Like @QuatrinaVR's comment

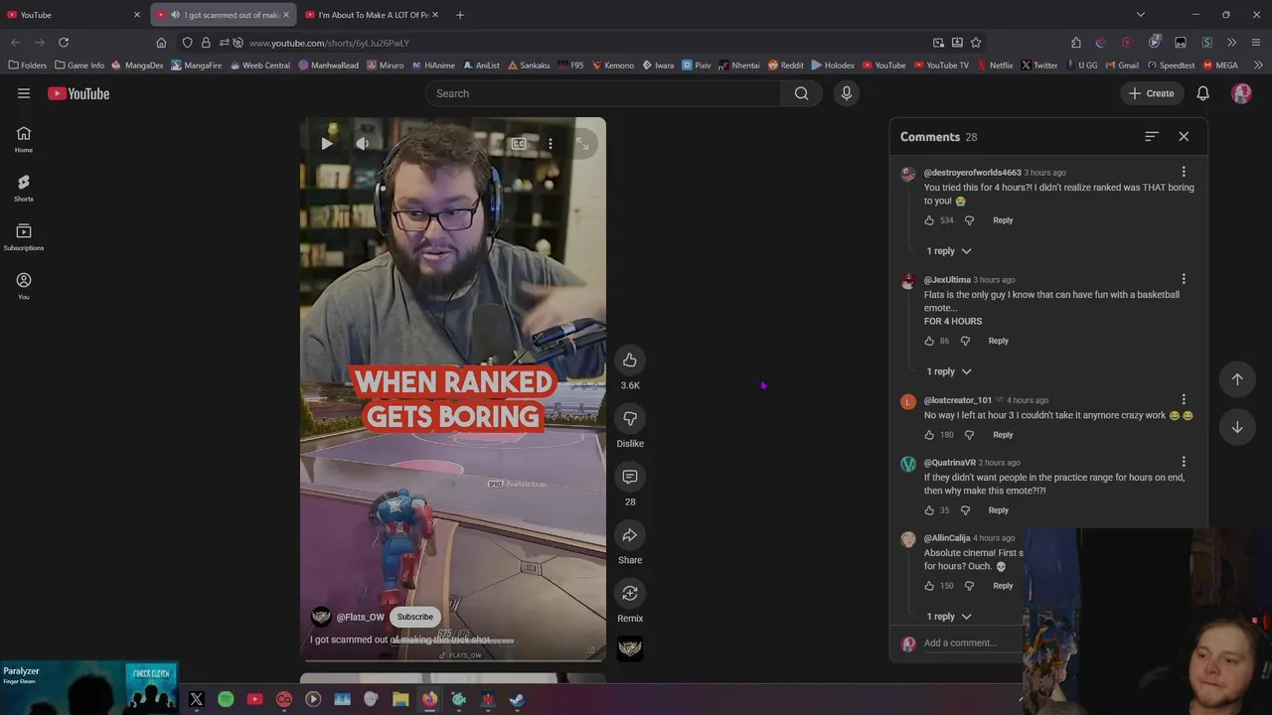point(929,510)
